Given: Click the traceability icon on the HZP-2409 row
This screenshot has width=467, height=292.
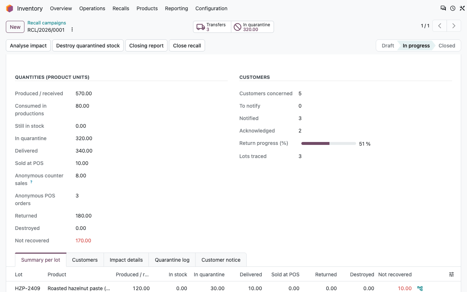Looking at the screenshot, I should [420, 288].
